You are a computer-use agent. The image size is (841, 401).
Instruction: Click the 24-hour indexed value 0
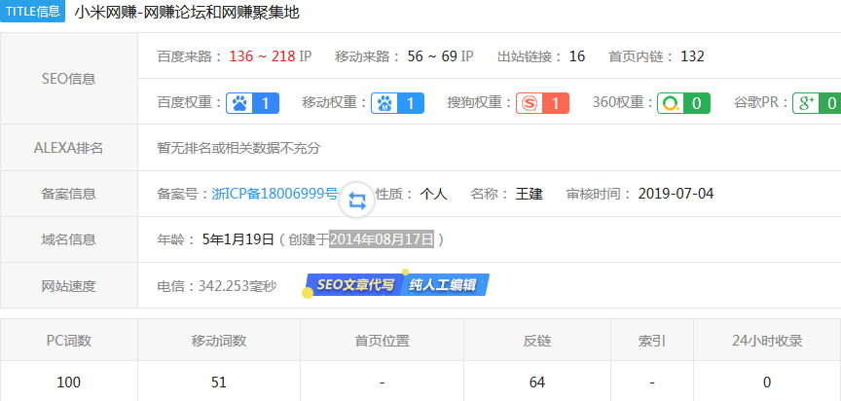coord(767,383)
